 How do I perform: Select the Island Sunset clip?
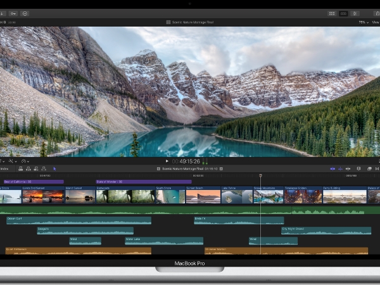(80, 195)
